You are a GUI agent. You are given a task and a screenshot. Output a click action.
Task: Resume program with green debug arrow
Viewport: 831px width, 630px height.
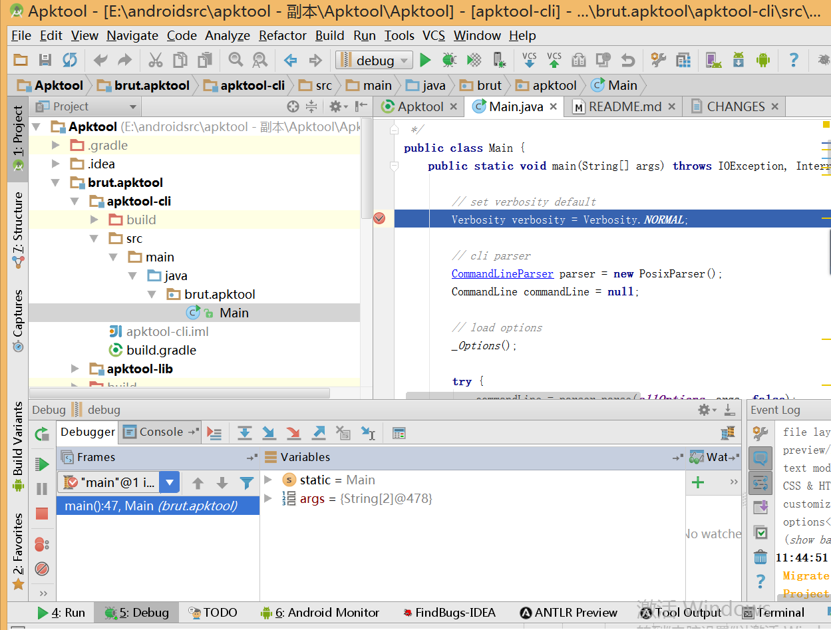click(42, 464)
